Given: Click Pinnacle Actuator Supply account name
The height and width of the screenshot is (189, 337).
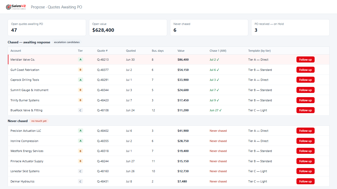Looking at the screenshot, I should point(27,161).
